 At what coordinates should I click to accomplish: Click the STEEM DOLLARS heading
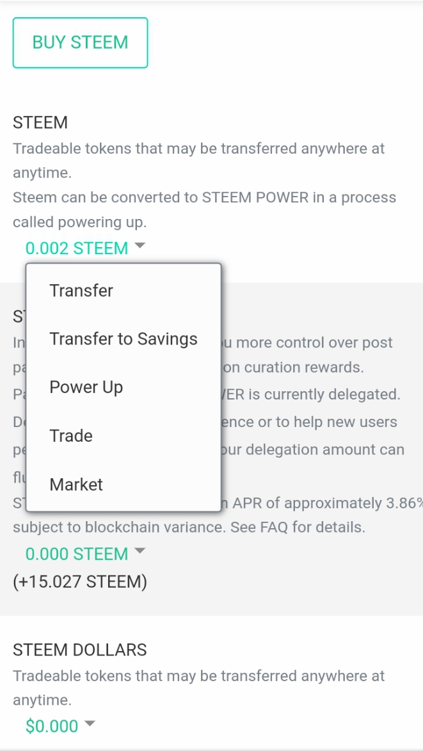click(80, 650)
